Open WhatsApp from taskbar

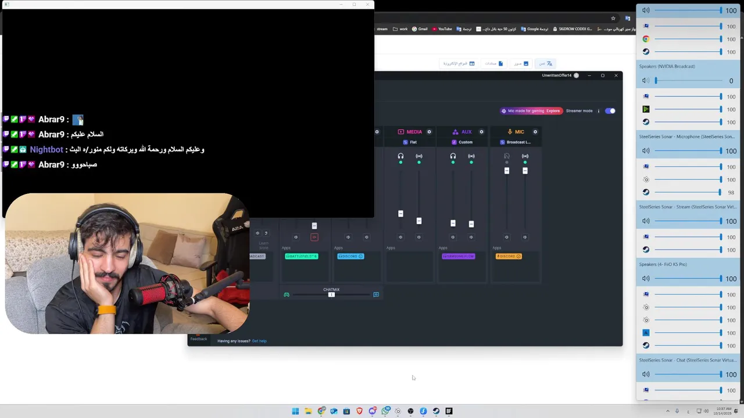point(385,411)
